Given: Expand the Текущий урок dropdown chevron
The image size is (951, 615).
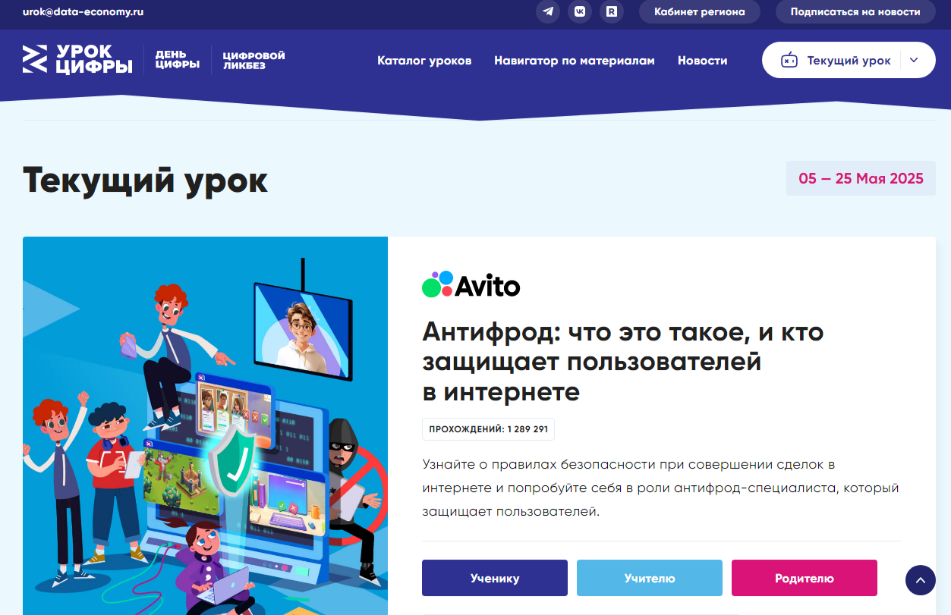Looking at the screenshot, I should click(x=913, y=61).
